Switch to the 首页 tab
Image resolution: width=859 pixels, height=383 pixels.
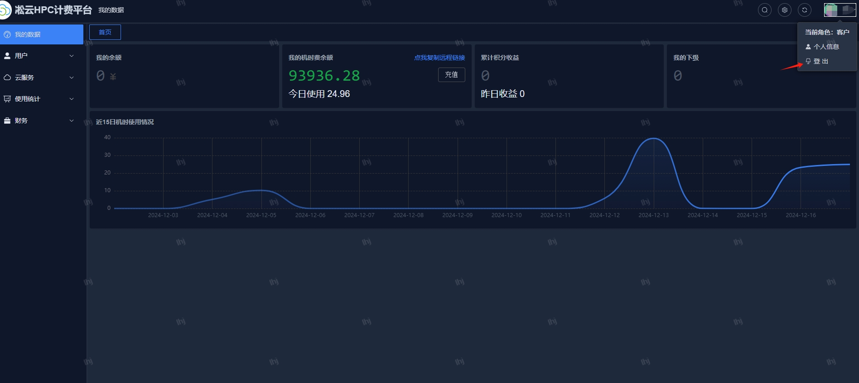105,32
